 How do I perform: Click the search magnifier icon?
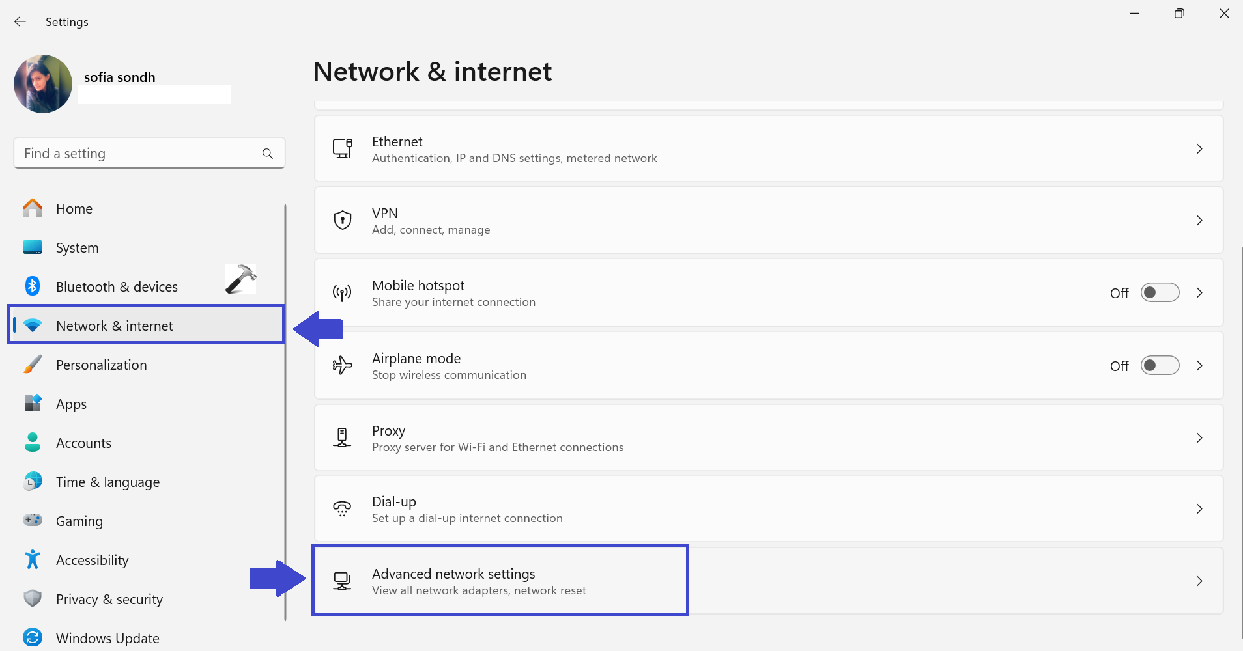point(267,154)
